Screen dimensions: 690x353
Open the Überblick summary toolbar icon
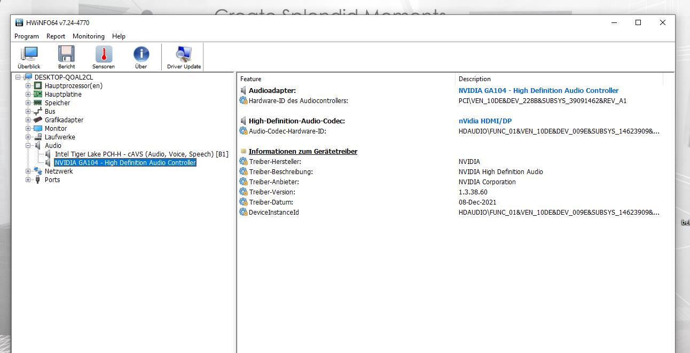tap(29, 54)
